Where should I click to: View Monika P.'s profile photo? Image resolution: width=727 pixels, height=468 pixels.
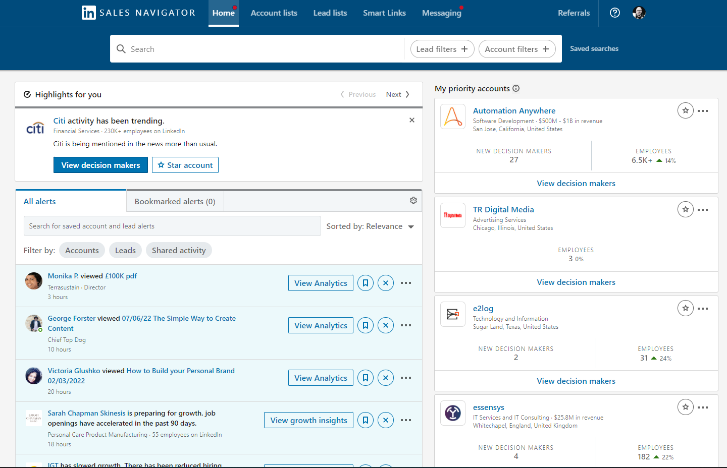click(x=34, y=281)
